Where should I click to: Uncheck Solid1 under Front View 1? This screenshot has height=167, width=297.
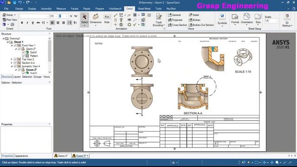(x=23, y=52)
